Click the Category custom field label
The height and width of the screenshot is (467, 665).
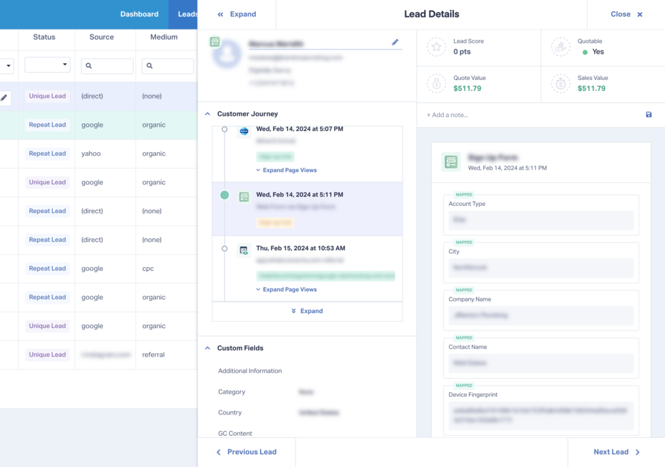tap(232, 392)
